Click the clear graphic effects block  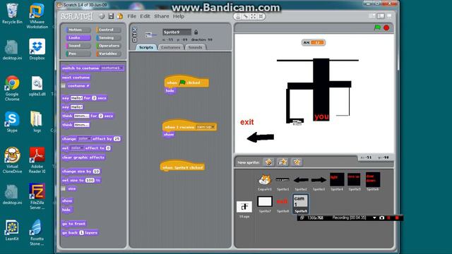point(83,157)
